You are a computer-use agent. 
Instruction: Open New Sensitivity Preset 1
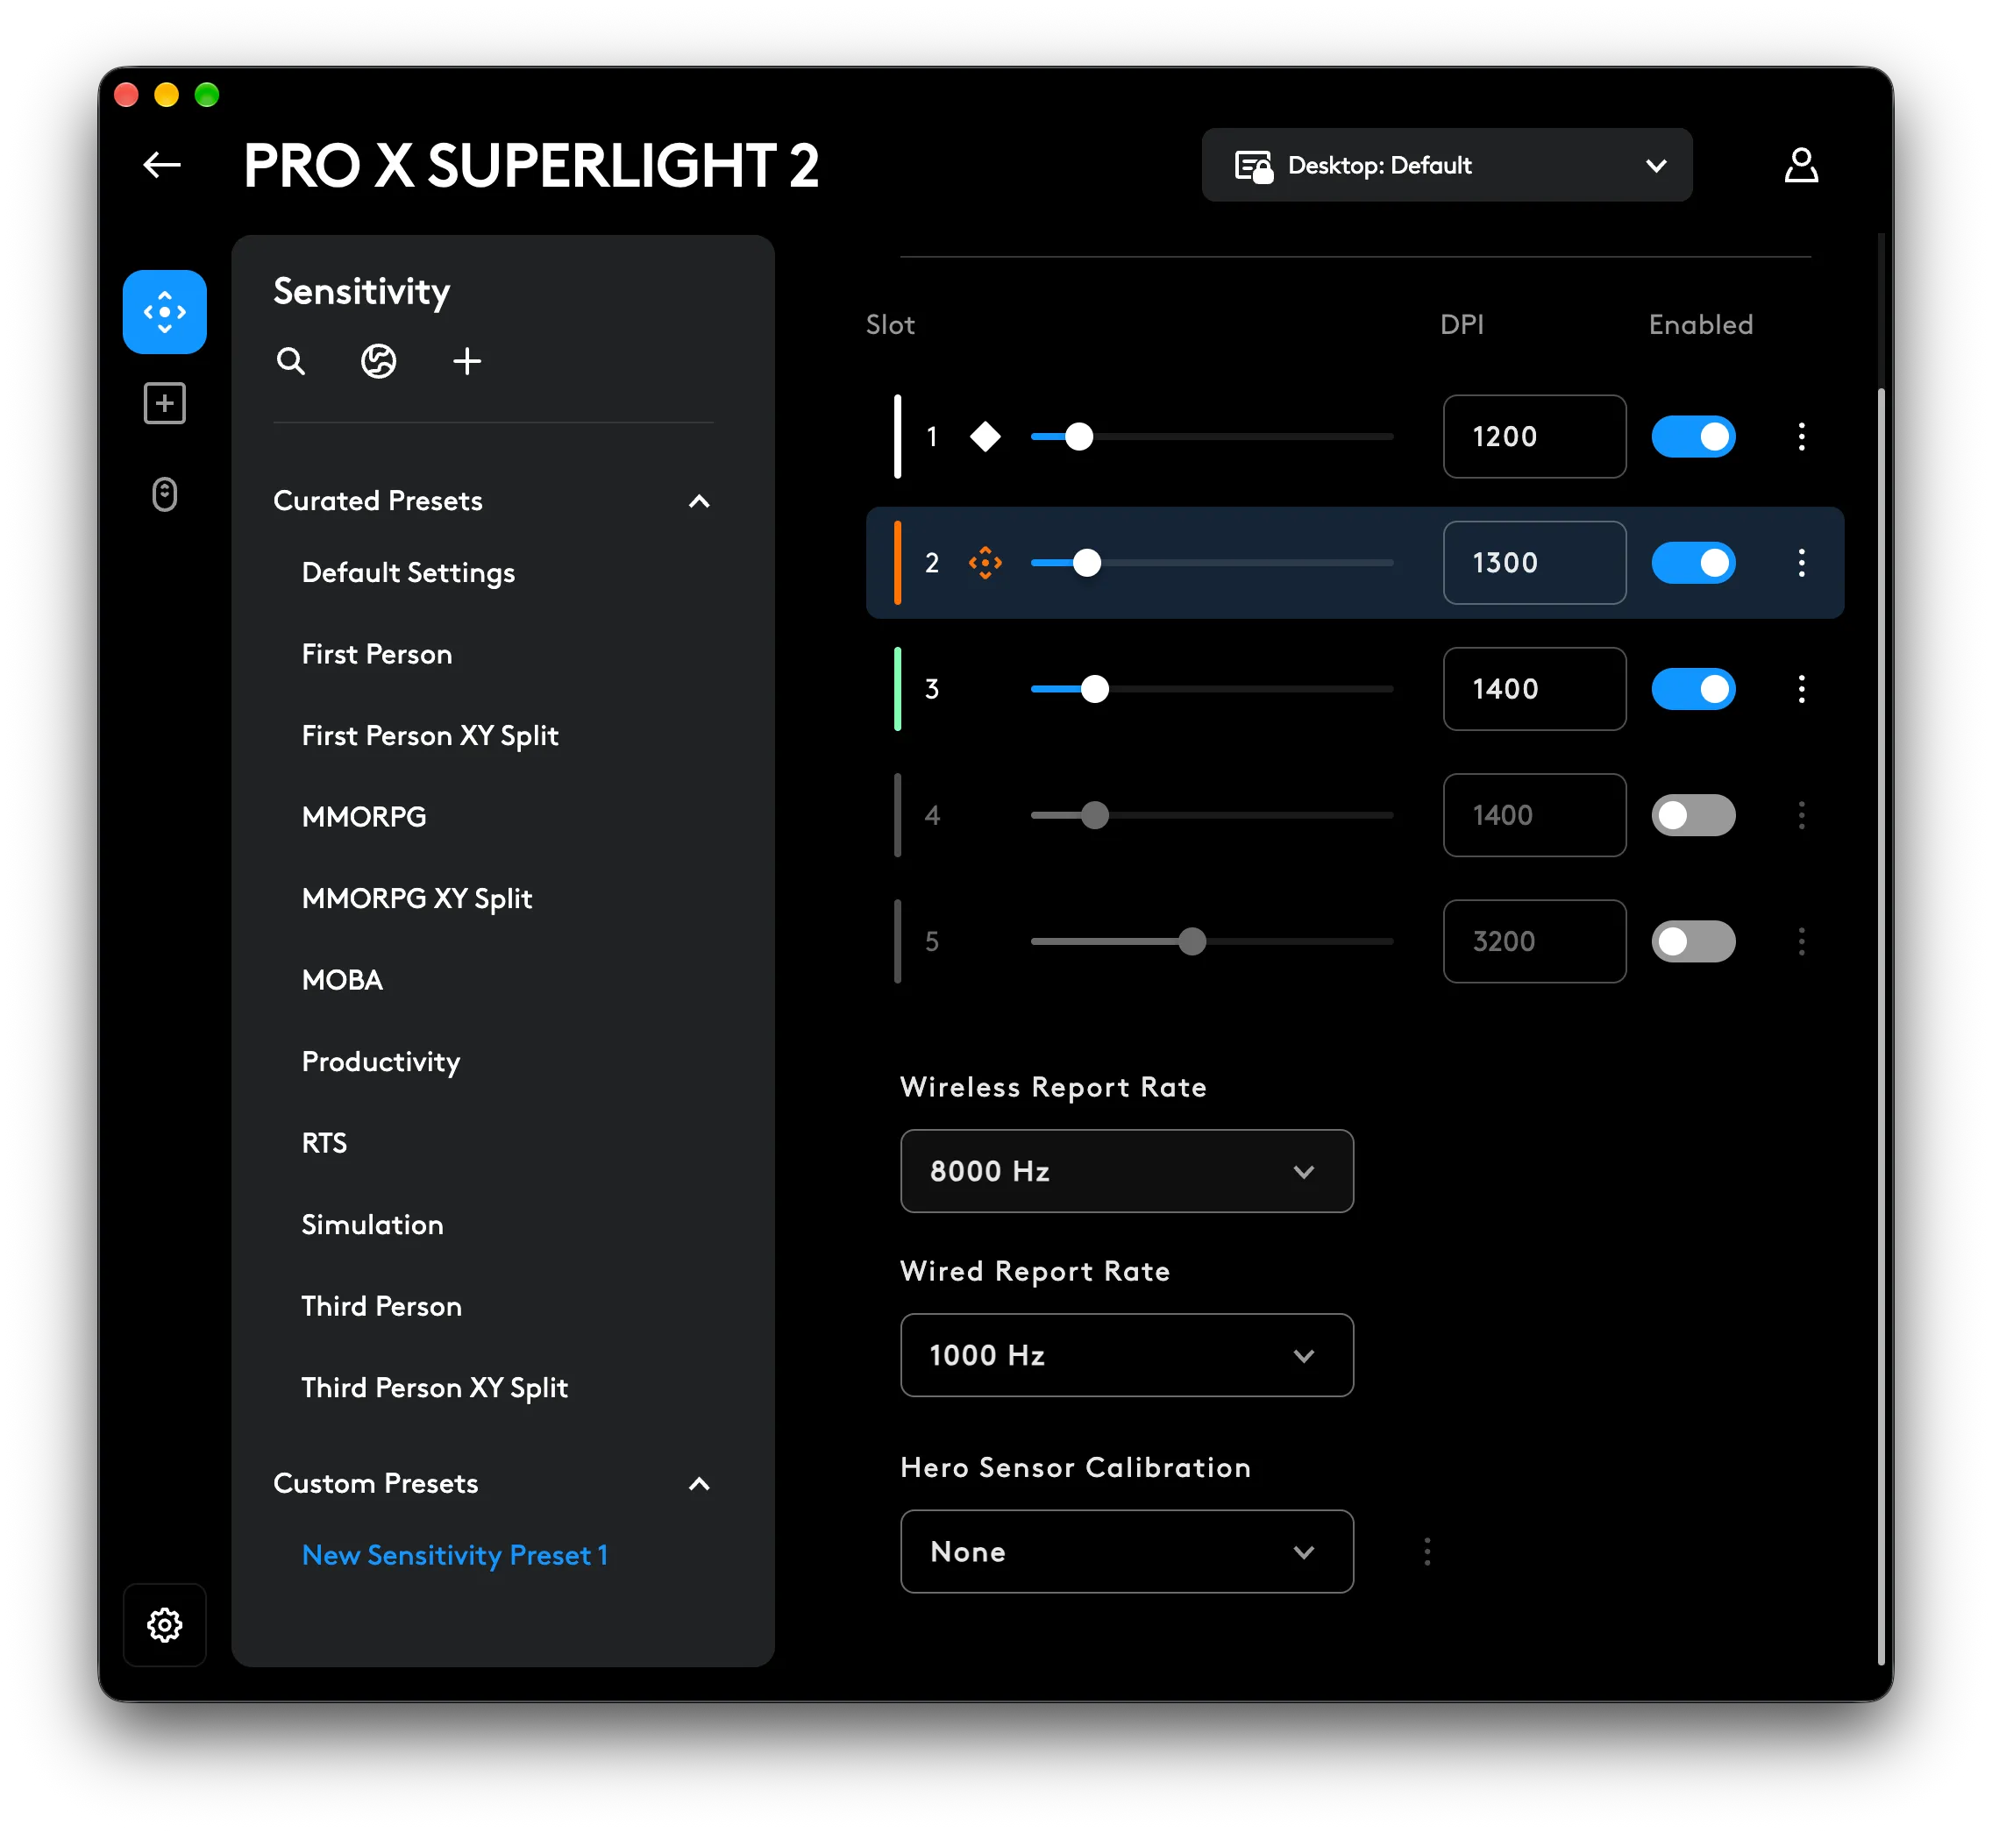tap(454, 1554)
